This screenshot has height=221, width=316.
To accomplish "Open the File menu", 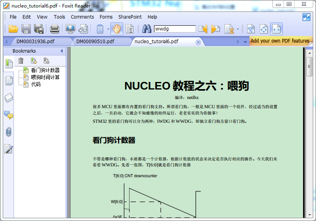I will pos(13,17).
